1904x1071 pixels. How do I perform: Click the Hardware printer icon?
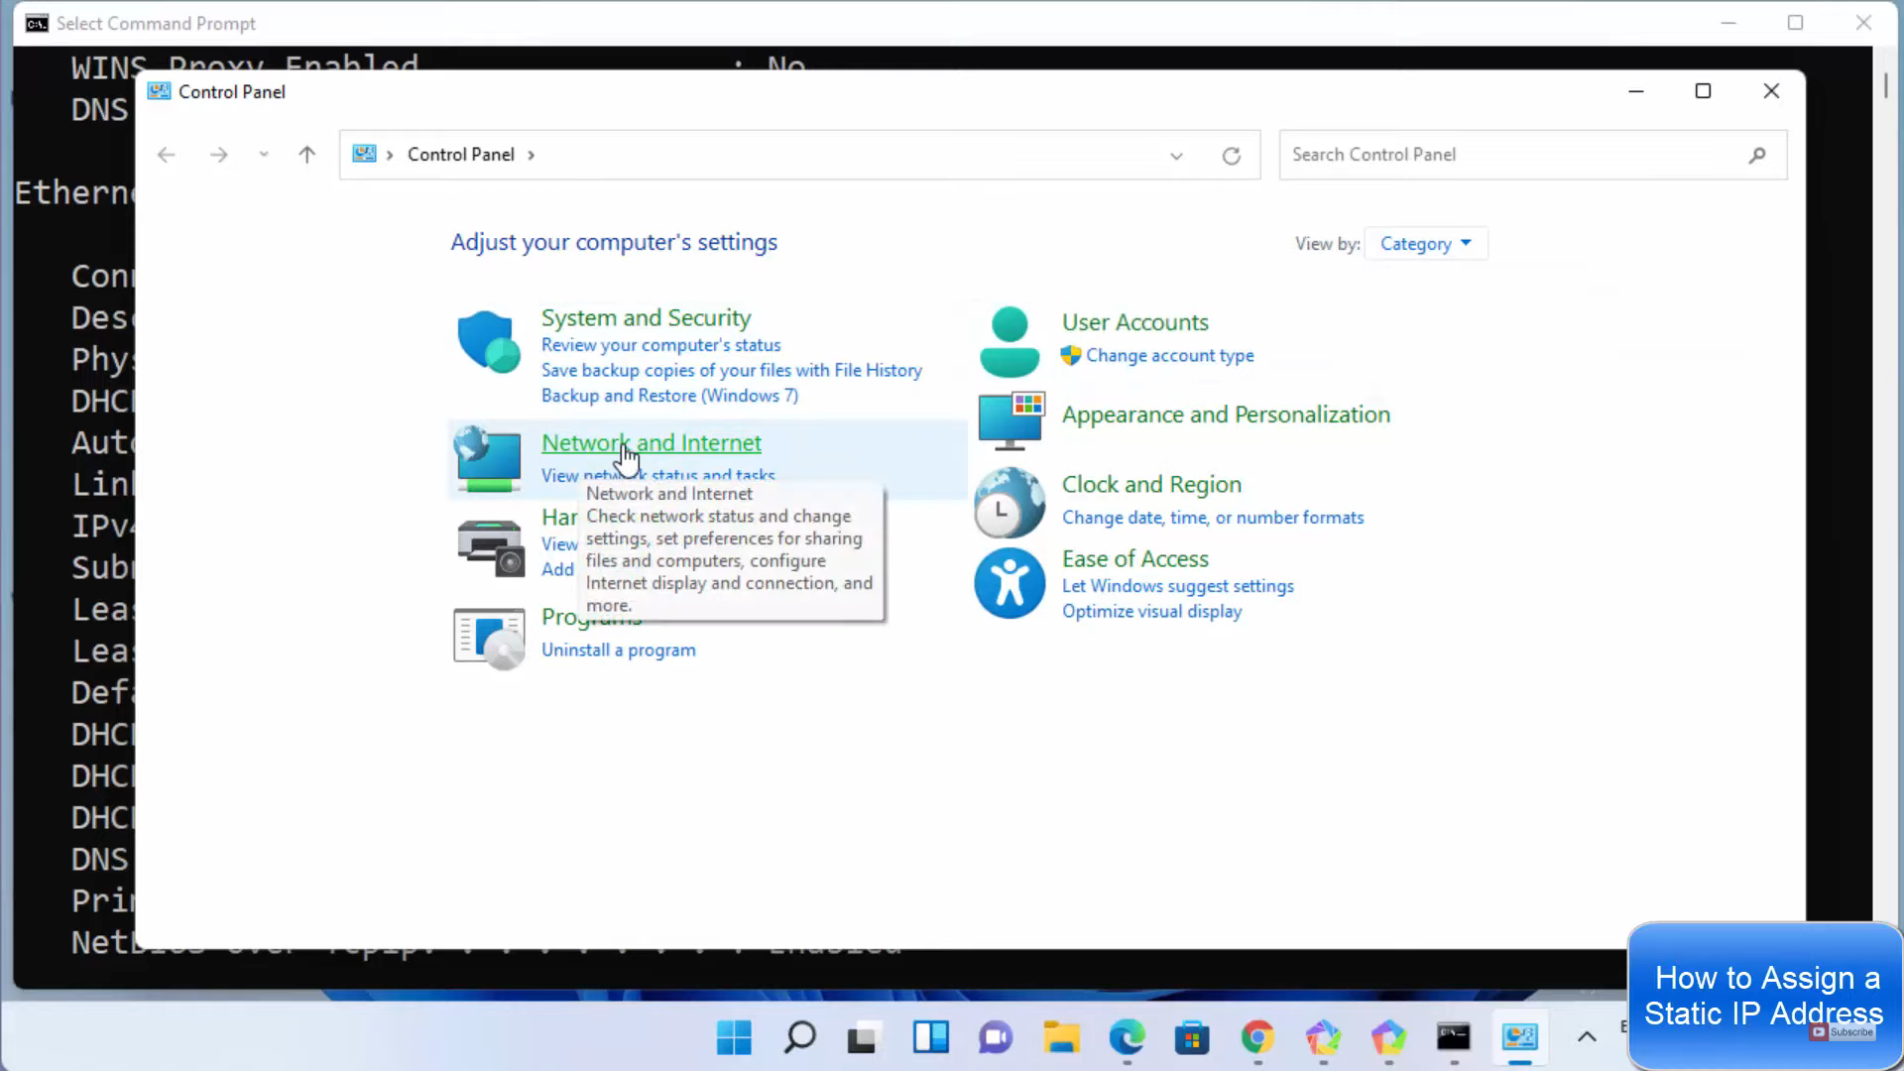pos(490,547)
